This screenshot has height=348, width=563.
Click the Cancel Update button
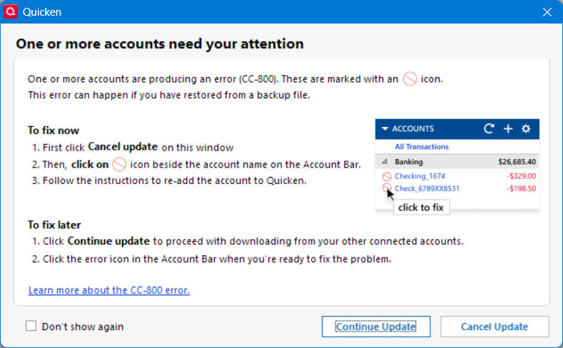tap(494, 327)
